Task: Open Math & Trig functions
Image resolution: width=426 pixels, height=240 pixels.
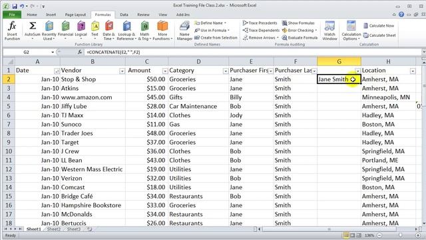Action: [144, 31]
